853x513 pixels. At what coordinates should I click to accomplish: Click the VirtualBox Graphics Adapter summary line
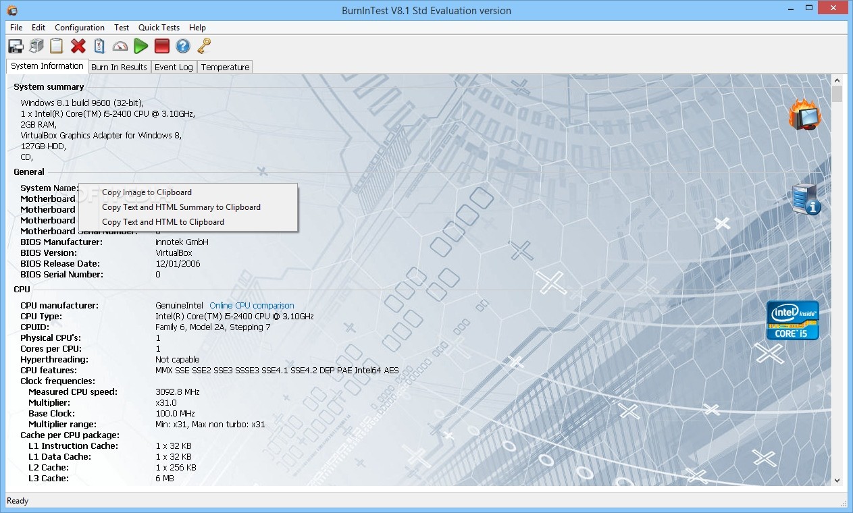click(101, 136)
